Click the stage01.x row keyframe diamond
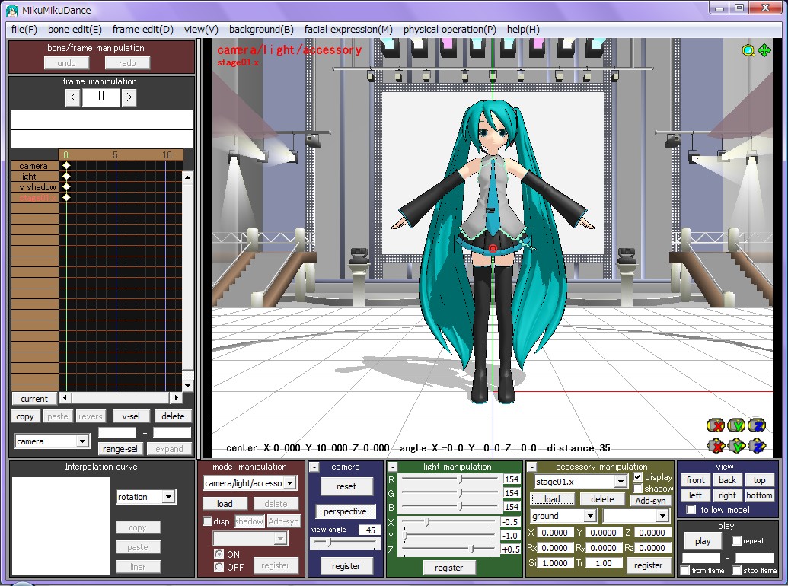Screen dimensions: 788x586 coord(66,197)
